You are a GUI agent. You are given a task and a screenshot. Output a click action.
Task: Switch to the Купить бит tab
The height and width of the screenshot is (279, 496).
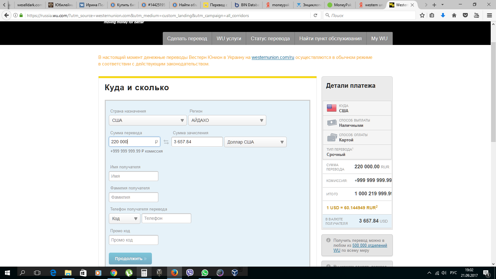123,5
